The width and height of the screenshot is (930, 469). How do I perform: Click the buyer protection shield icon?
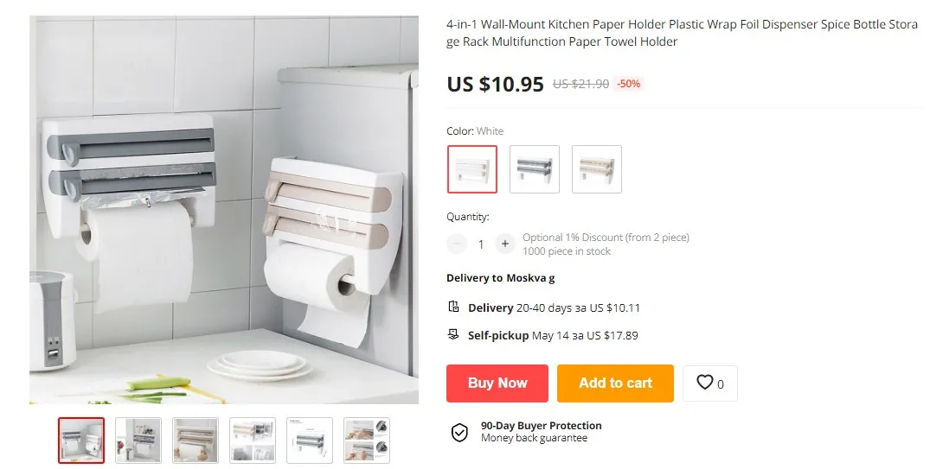click(459, 432)
